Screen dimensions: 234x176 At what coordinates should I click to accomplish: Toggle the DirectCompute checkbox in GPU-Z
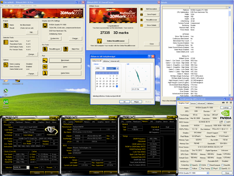click(208, 165)
